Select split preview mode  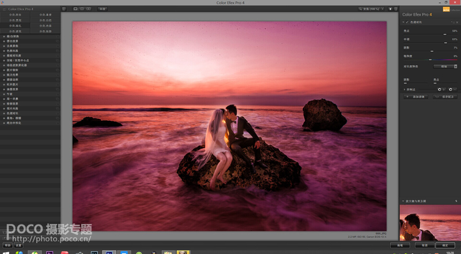tap(82, 9)
